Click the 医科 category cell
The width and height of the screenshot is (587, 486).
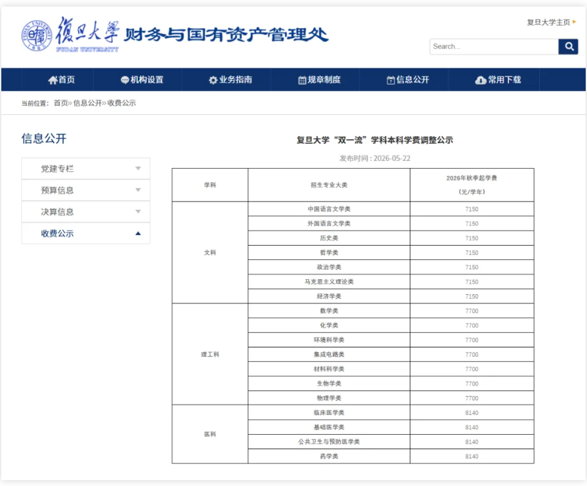tap(210, 434)
